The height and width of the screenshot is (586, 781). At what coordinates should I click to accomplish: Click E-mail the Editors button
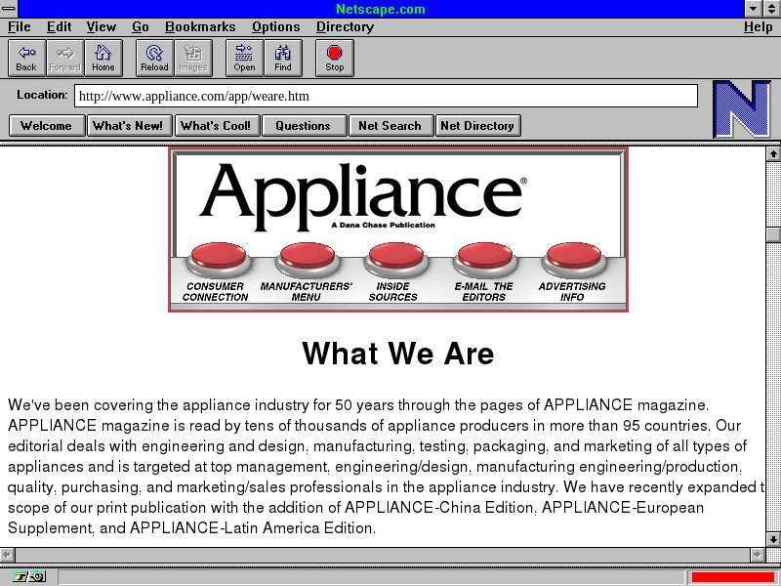483,260
